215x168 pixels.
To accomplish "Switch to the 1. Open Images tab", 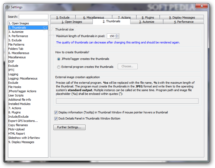I will pos(72,22).
